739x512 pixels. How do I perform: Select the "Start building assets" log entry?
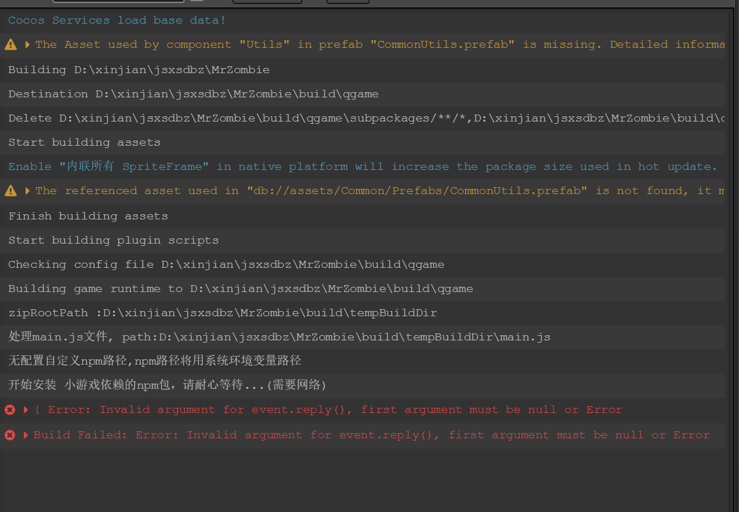[x=84, y=142]
